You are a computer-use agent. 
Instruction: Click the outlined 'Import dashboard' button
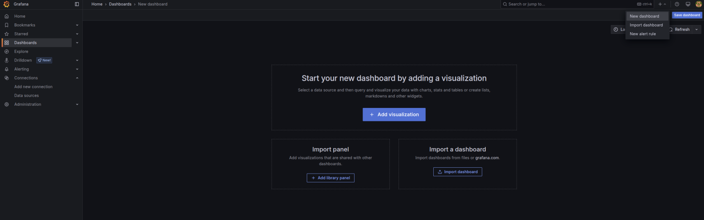point(458,172)
